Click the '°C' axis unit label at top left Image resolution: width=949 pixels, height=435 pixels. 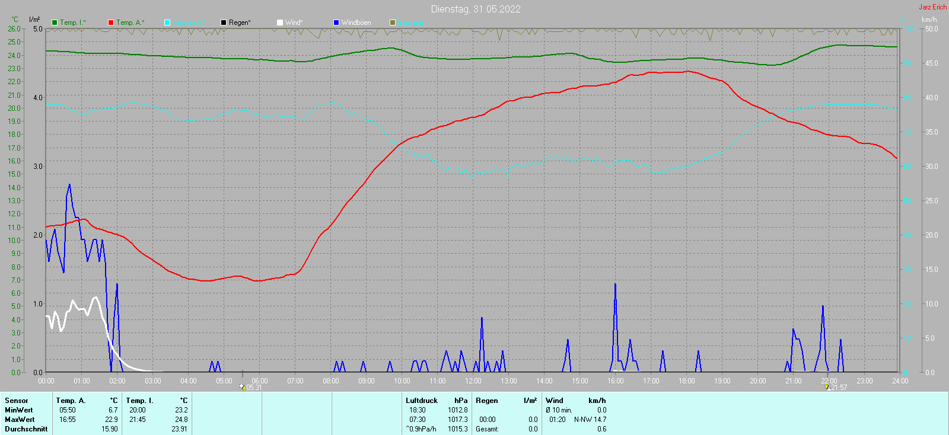15,20
